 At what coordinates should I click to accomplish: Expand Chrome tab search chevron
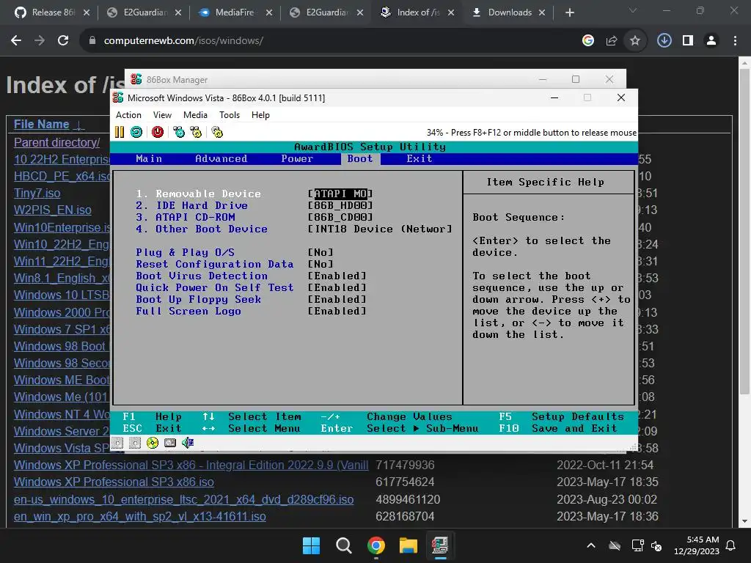coord(633,10)
